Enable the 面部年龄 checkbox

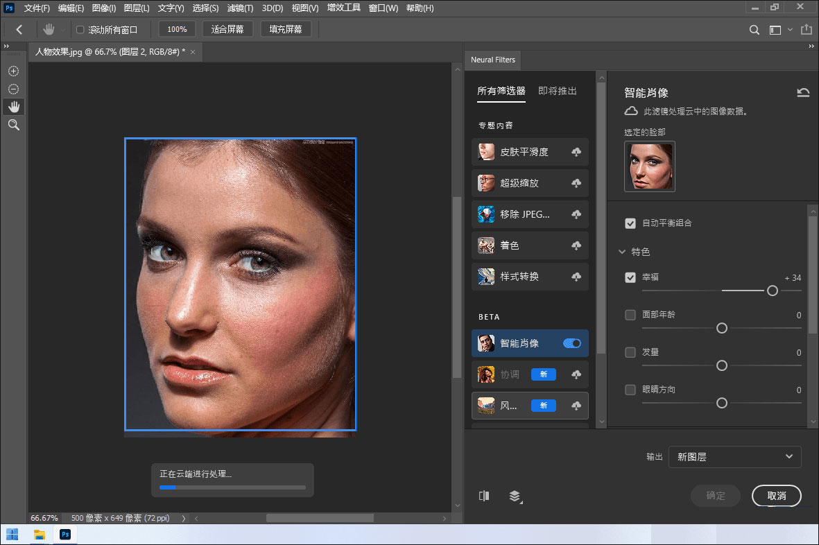[630, 315]
